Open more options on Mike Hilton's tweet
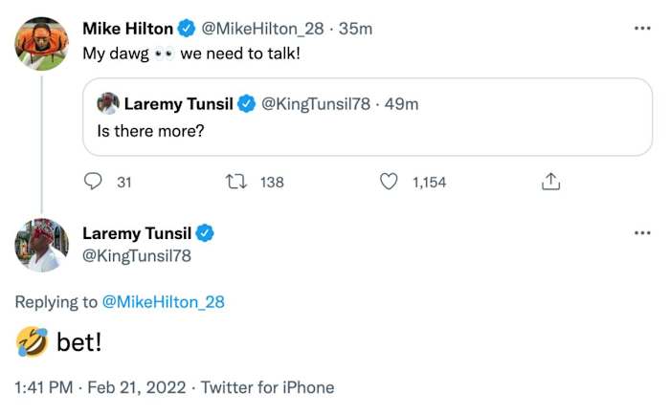 coord(642,29)
